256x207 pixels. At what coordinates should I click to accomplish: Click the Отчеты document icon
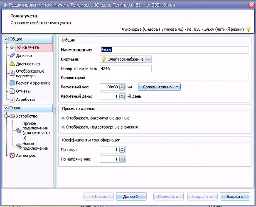12,91
